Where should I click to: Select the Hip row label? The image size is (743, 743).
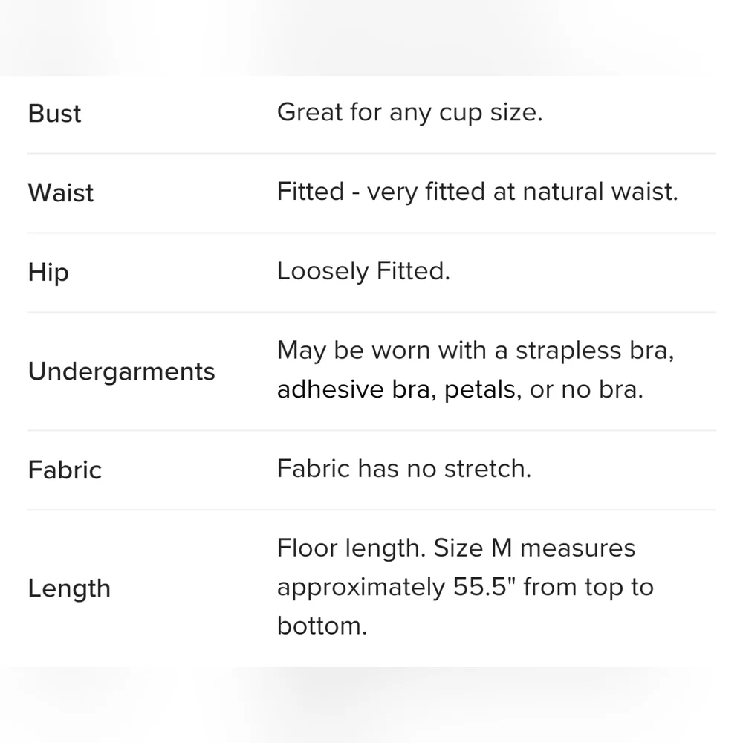click(48, 273)
